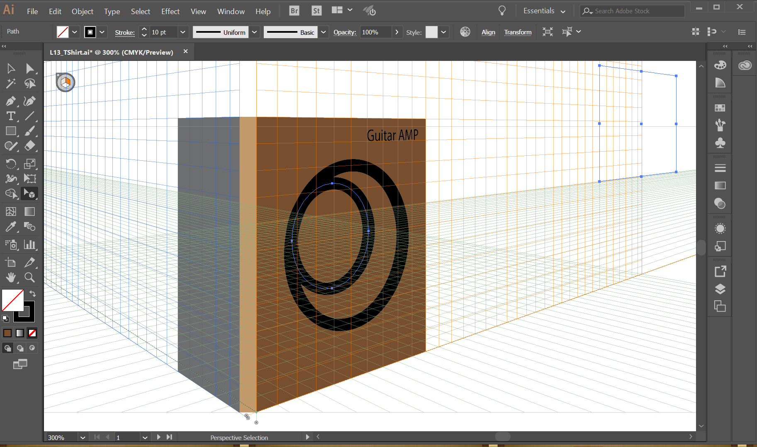Select the Eyedropper tool
The height and width of the screenshot is (447, 757).
click(11, 227)
